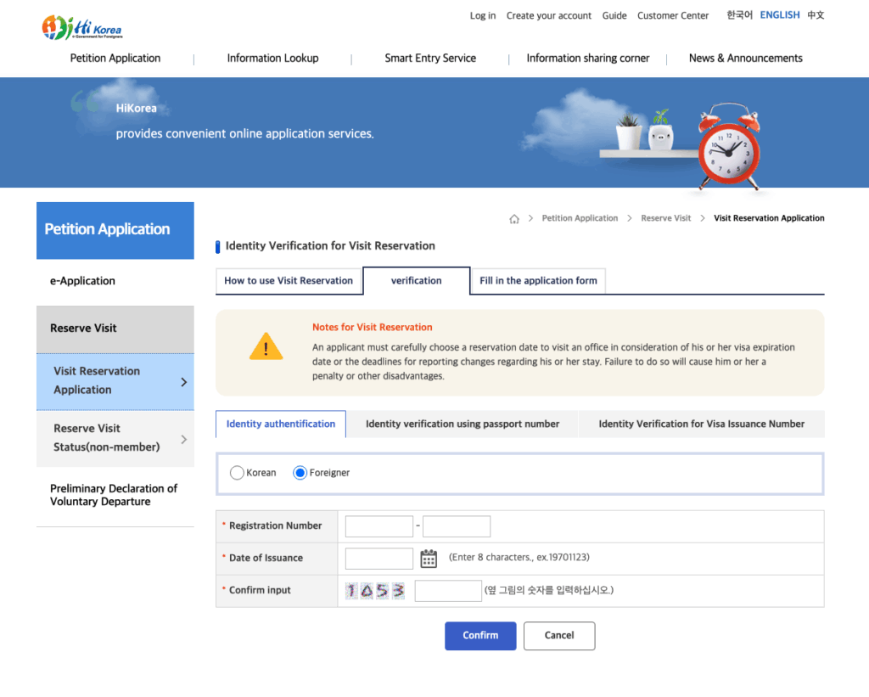Switch to Identity verification using passport number tab
This screenshot has width=869, height=697.
[462, 424]
